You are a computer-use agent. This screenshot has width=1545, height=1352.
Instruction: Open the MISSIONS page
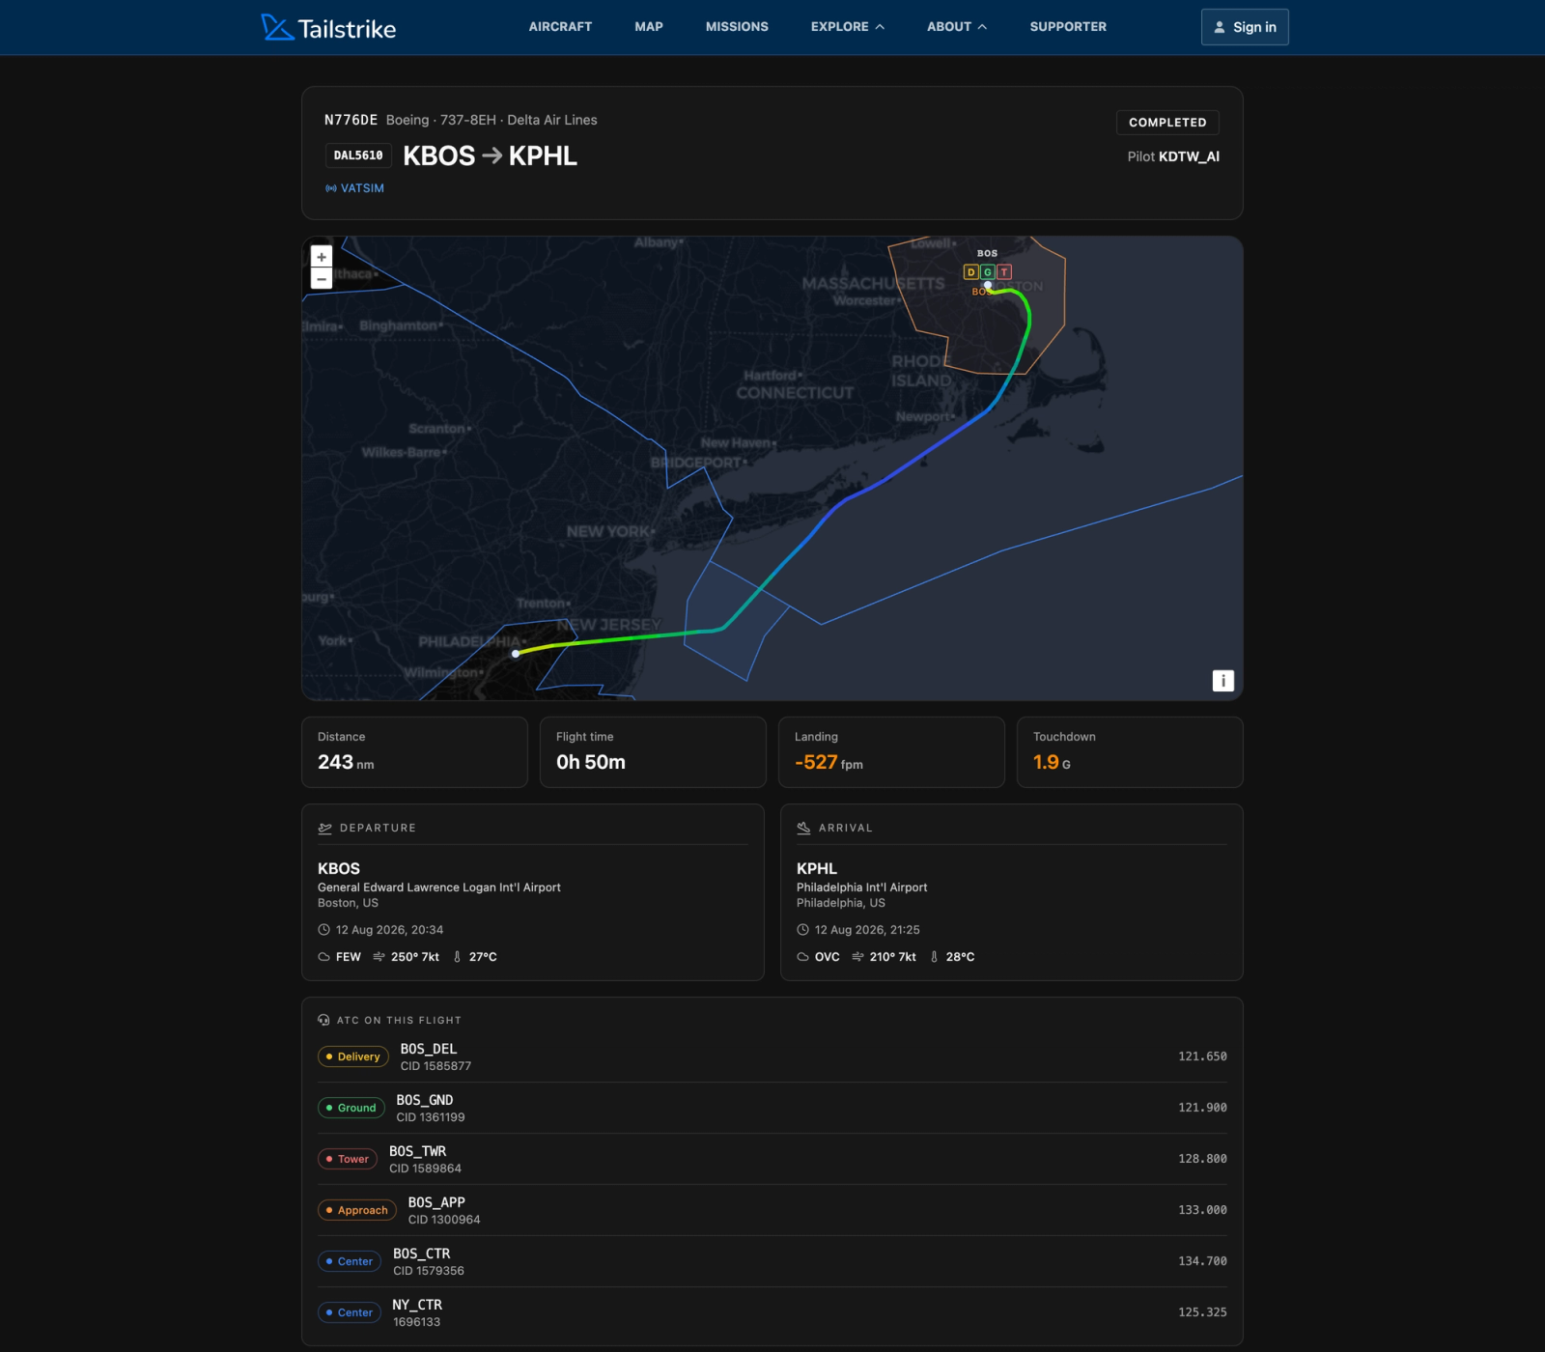coord(737,27)
